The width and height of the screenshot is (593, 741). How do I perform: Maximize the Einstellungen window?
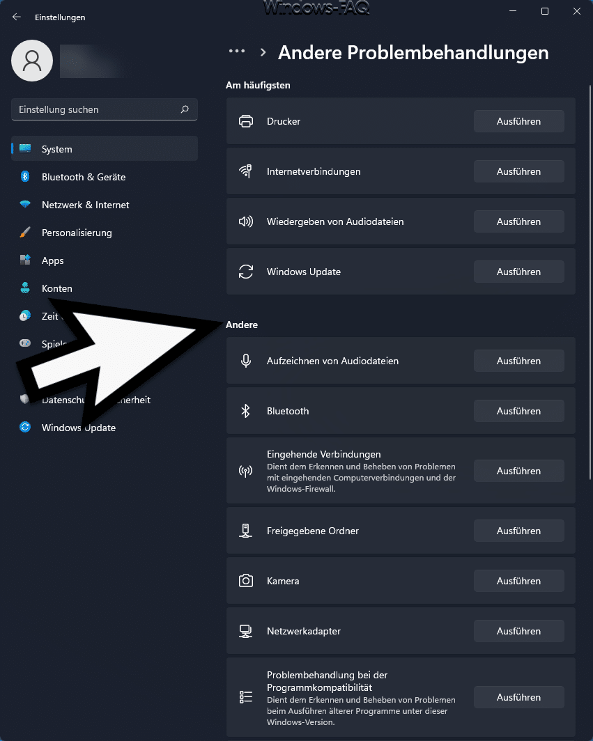pos(545,11)
